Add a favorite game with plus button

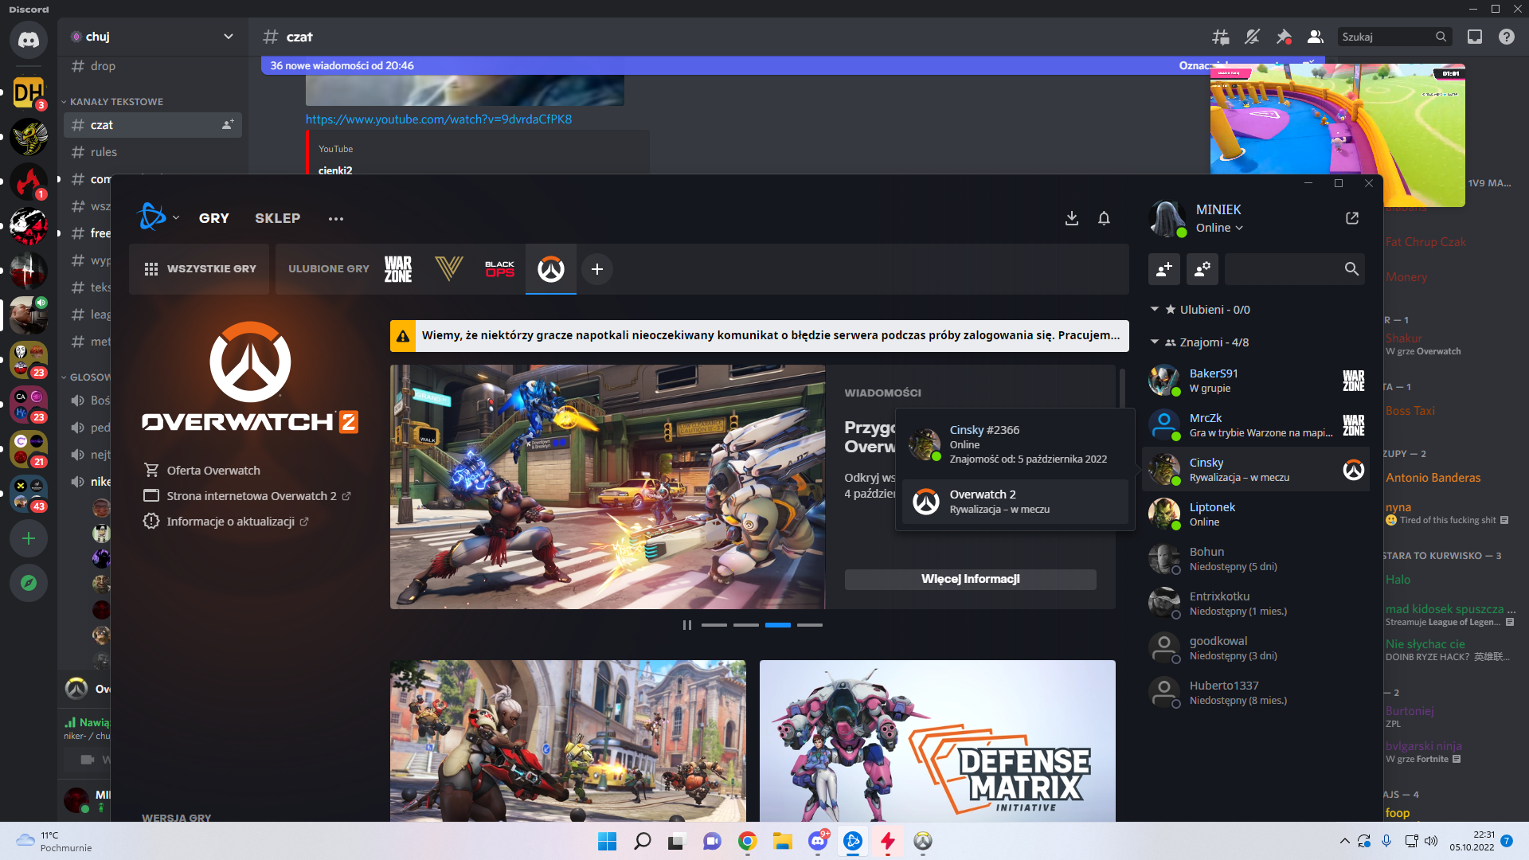coord(597,269)
